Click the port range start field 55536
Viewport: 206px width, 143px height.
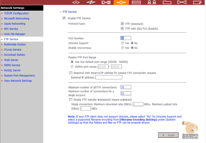point(103,66)
